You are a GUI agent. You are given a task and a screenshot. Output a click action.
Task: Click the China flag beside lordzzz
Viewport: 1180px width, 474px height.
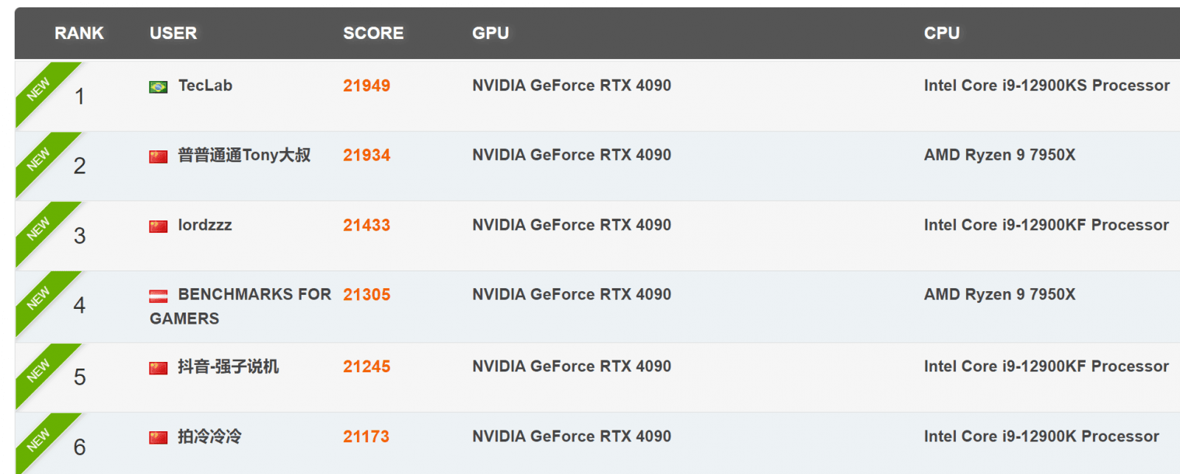[x=158, y=226]
